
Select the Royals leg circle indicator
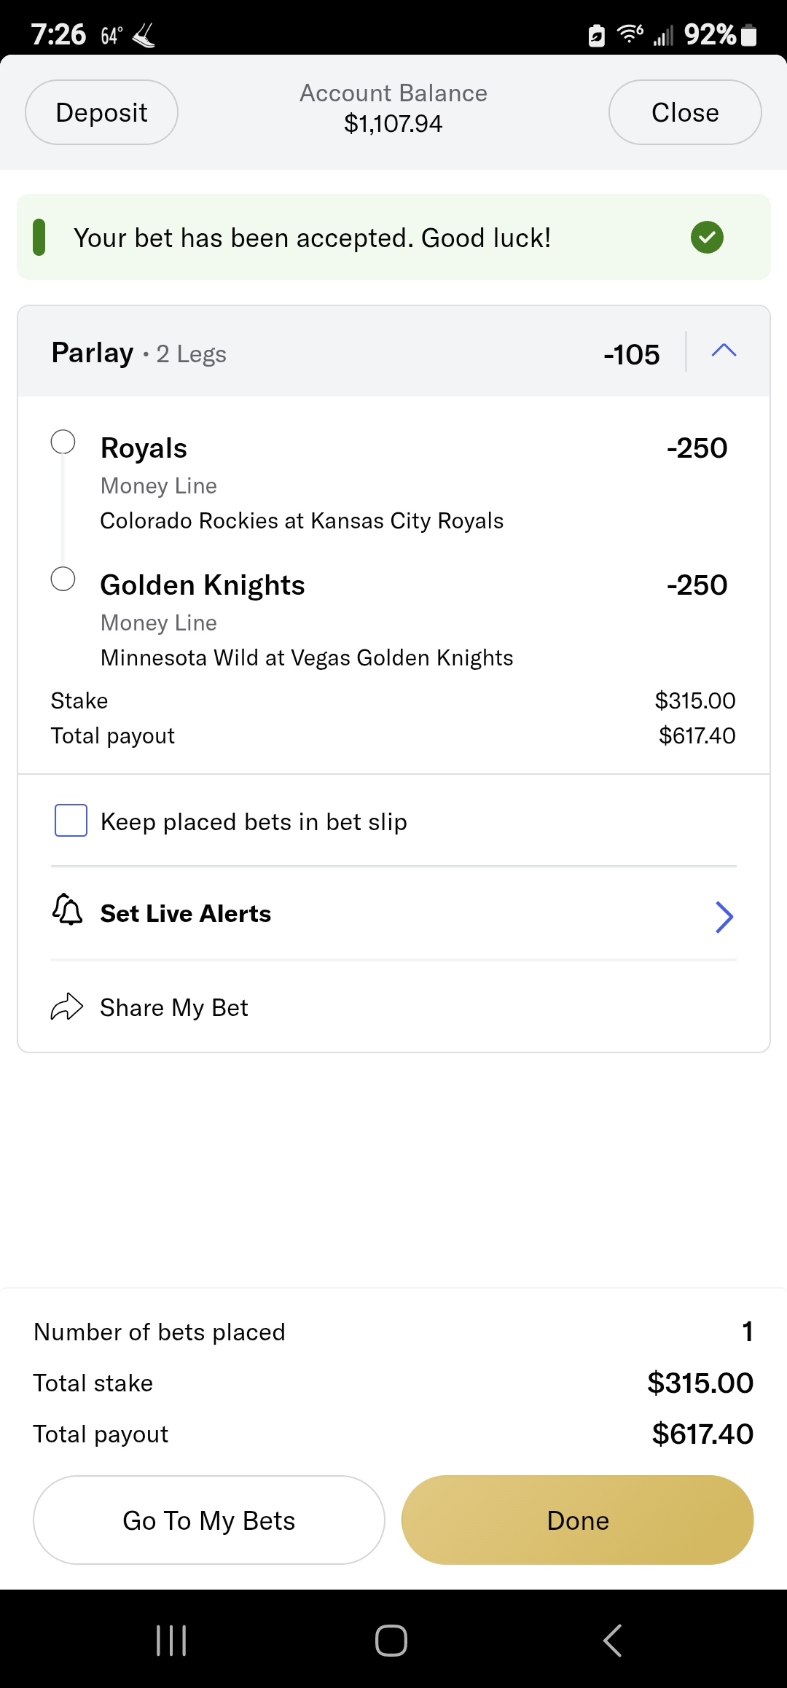[63, 442]
